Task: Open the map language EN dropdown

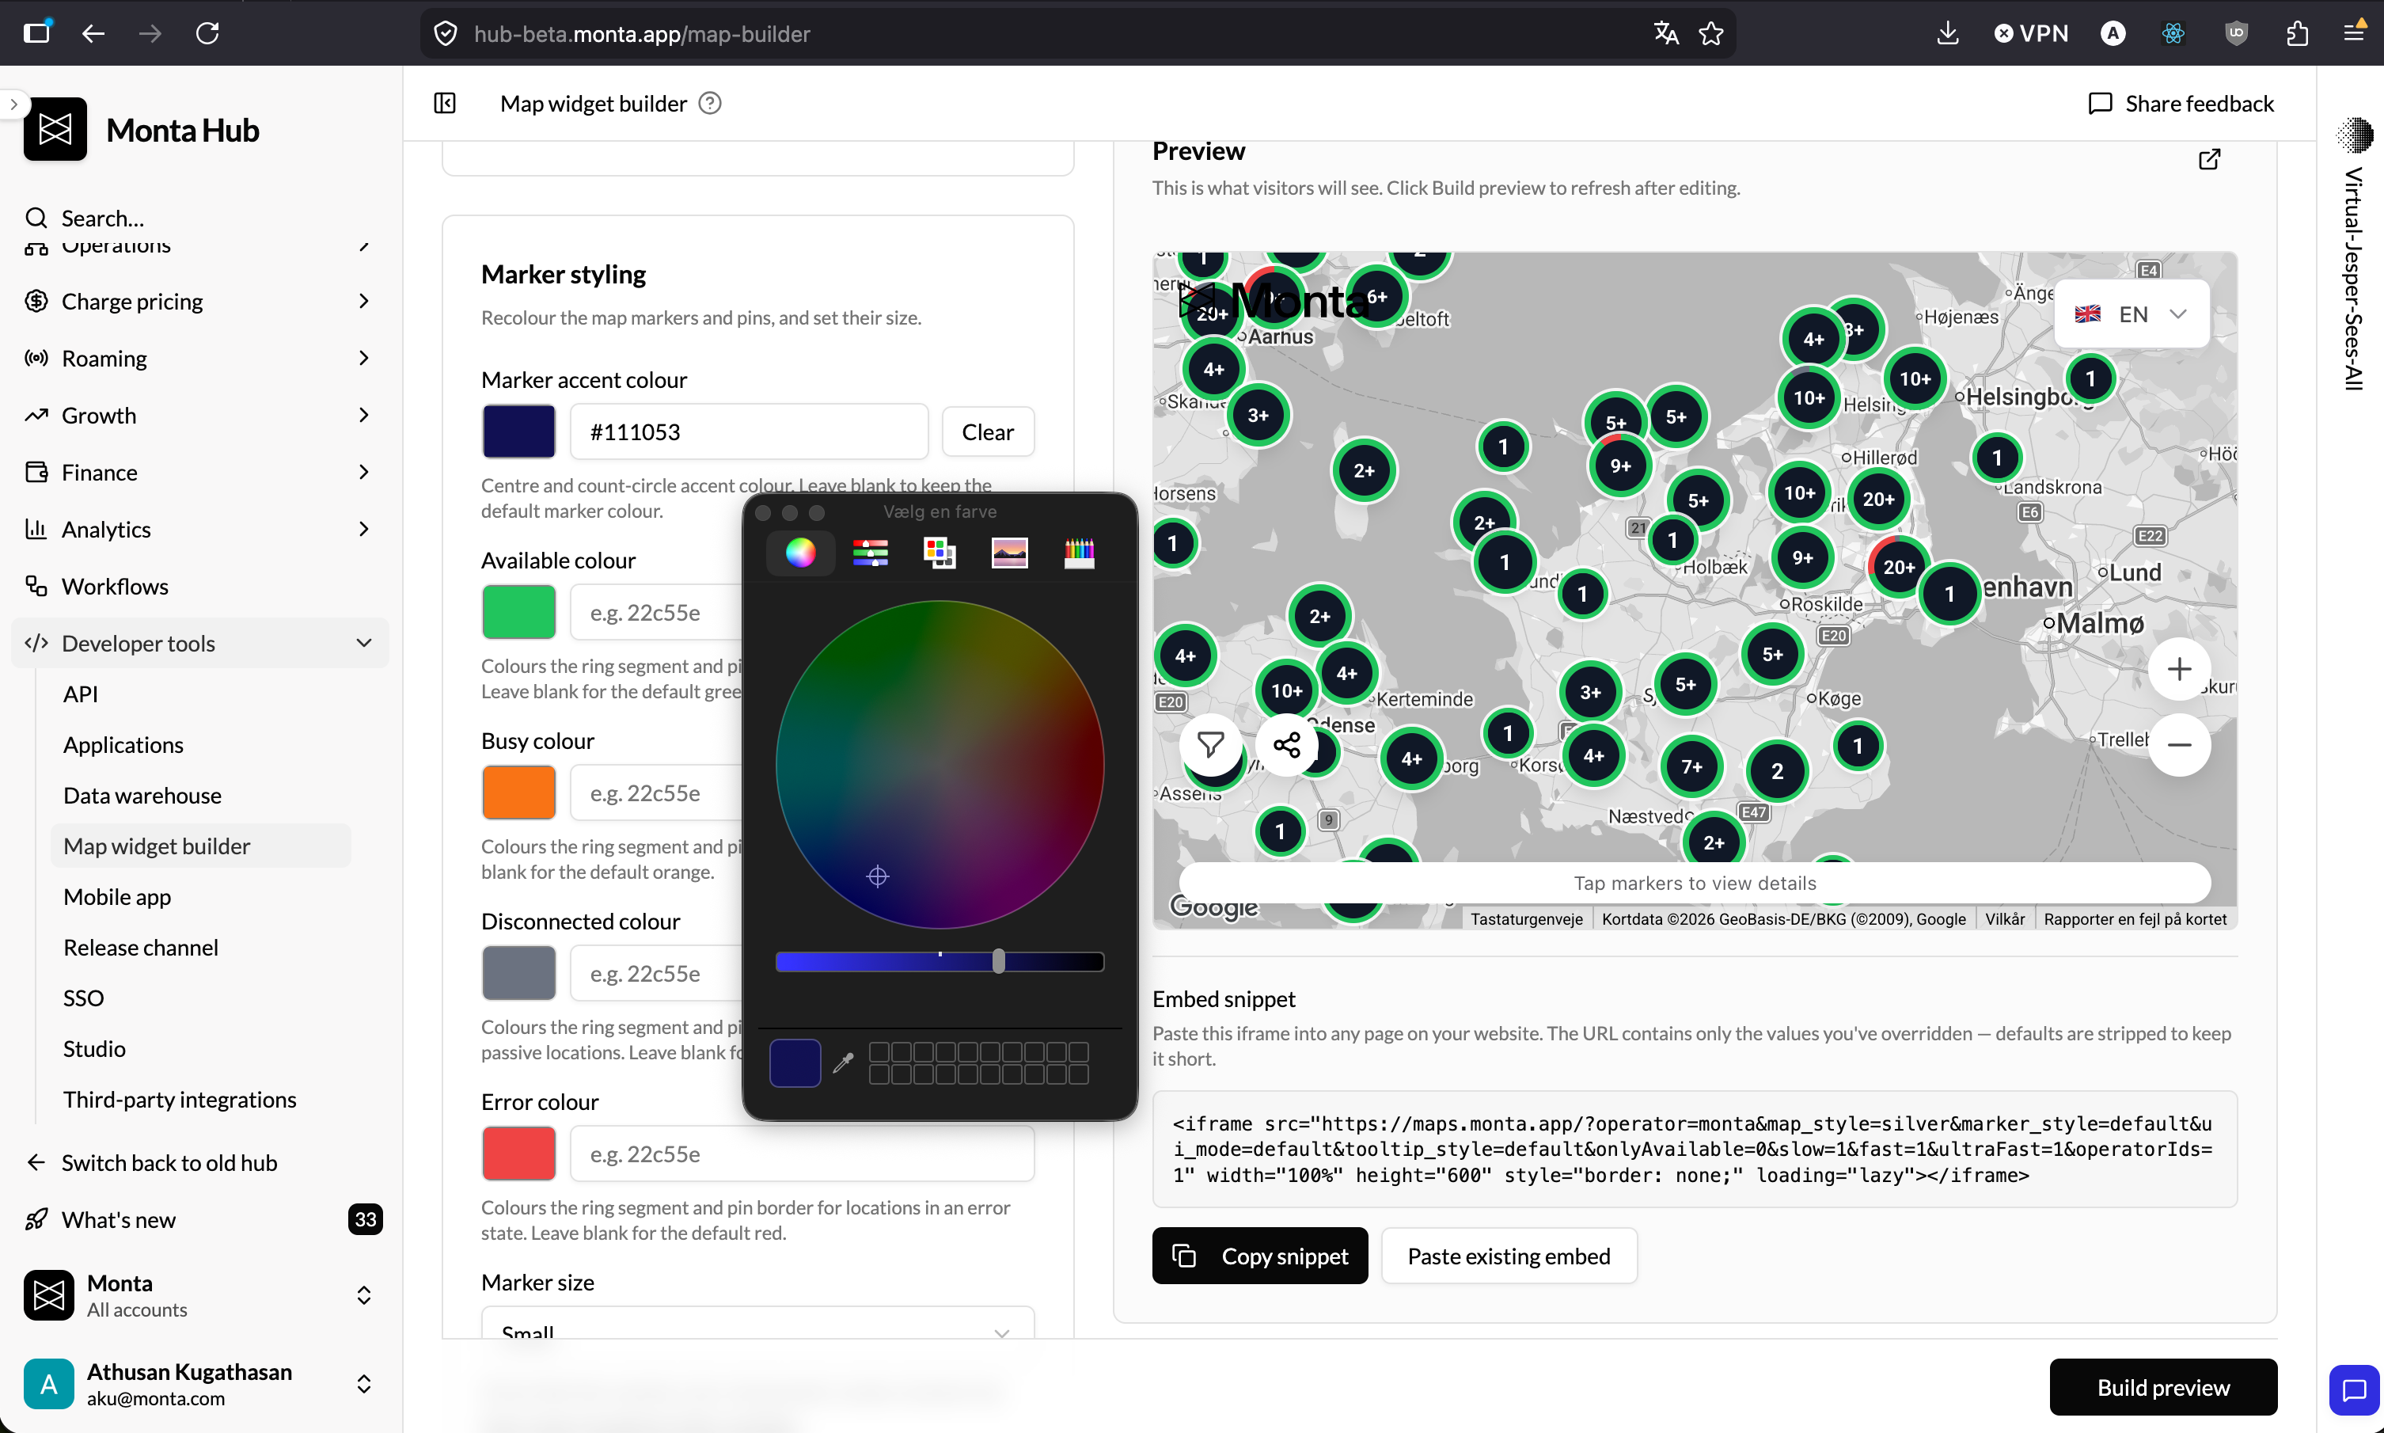Action: click(2132, 314)
